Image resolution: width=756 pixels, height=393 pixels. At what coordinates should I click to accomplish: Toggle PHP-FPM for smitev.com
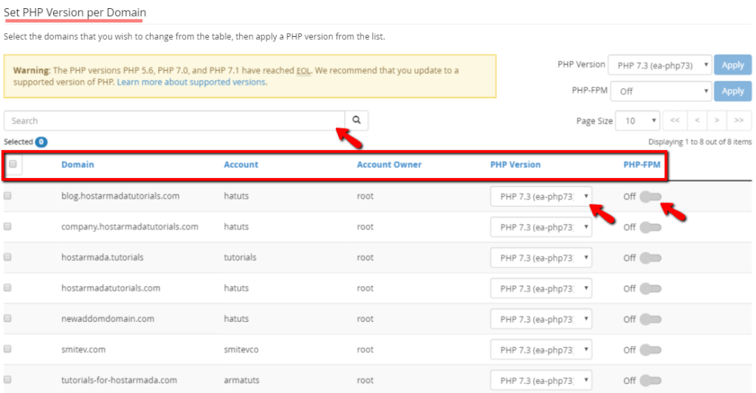(650, 350)
